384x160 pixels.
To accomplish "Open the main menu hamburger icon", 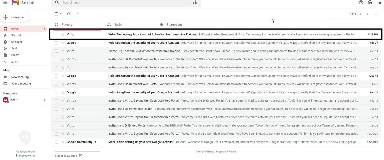I will tap(5, 3).
